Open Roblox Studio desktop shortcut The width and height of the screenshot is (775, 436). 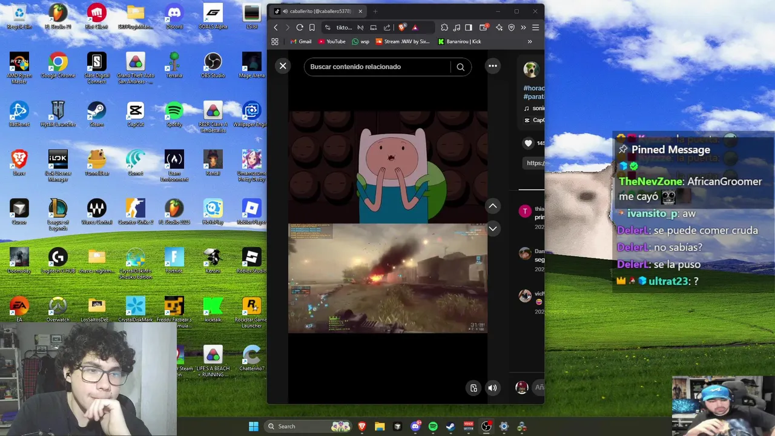pyautogui.click(x=251, y=260)
